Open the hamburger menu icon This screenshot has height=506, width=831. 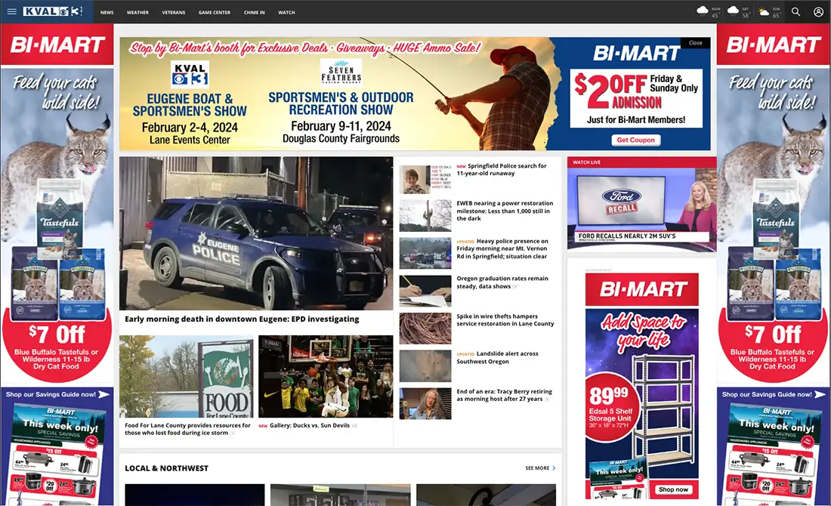click(x=11, y=11)
